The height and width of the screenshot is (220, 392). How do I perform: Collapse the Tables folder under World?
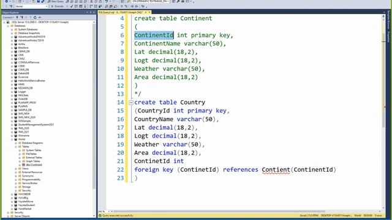click(x=16, y=147)
